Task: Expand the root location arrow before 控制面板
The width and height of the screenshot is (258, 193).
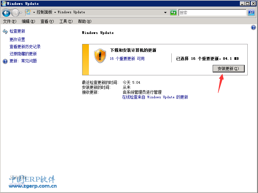Action: 34,12
